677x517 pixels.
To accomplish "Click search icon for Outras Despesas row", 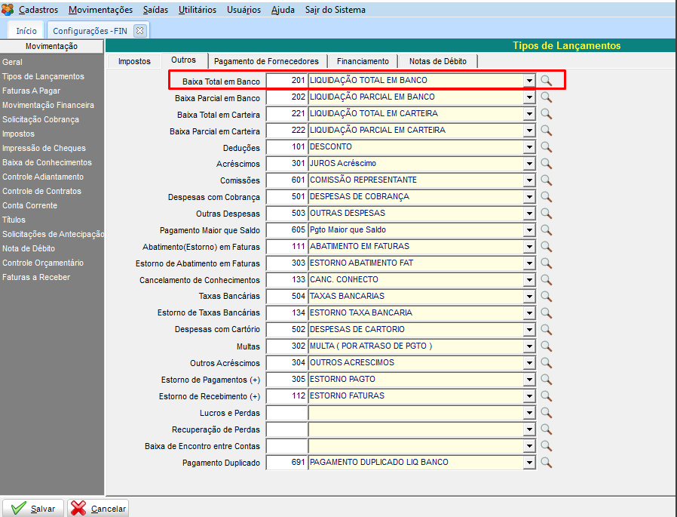I will pyautogui.click(x=547, y=213).
